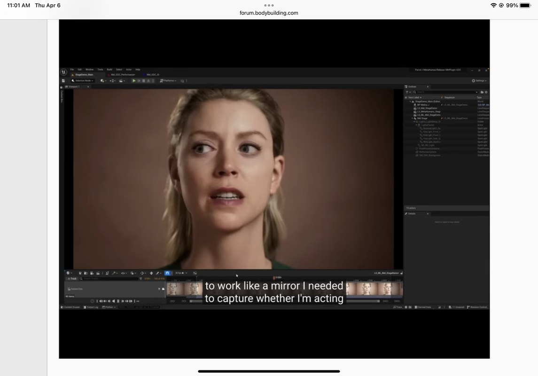Open the Window menu
Viewport: 538px width, 376px height.
(90, 69)
